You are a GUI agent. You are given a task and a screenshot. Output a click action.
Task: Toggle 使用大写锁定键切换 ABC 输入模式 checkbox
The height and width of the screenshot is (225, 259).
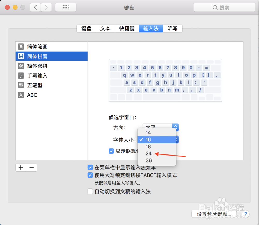pyautogui.click(x=90, y=175)
